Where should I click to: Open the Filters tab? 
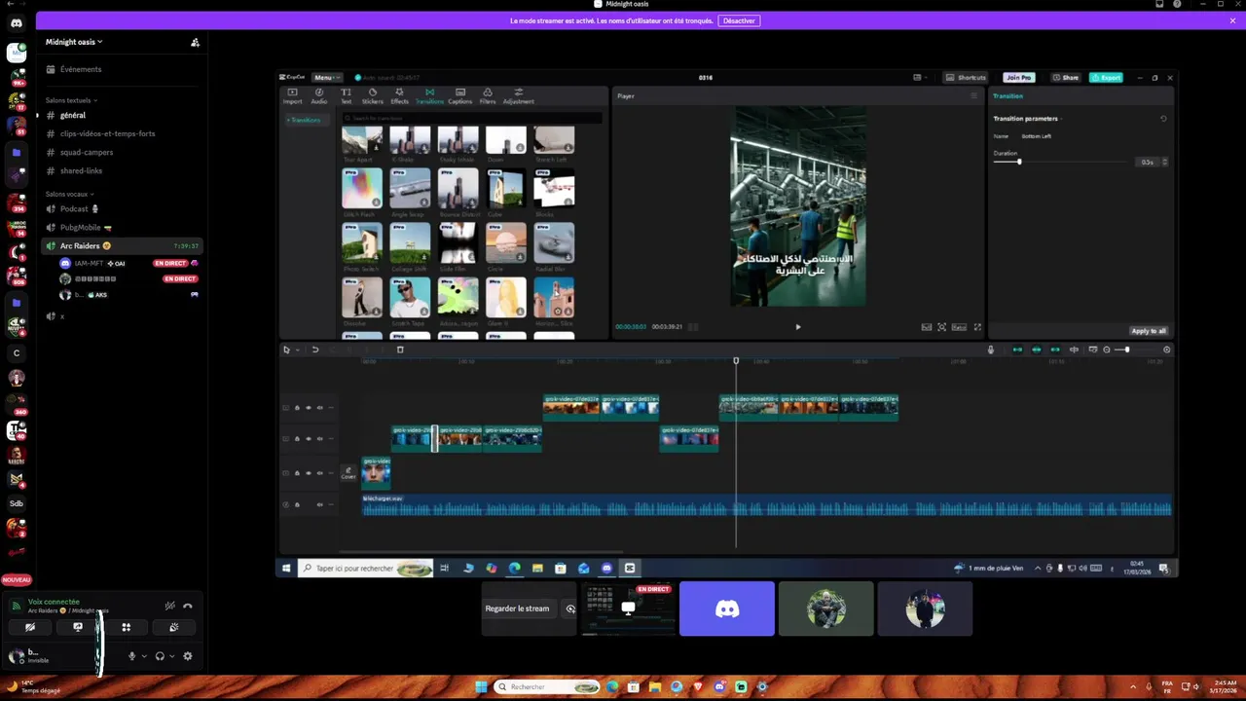click(x=488, y=95)
